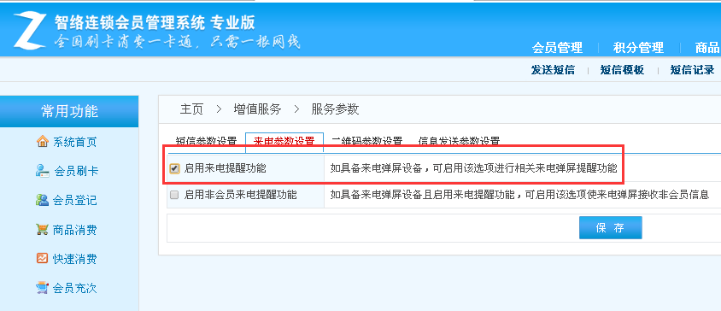
Task: Click the 商品消费 shopping cart icon
Action: click(42, 229)
